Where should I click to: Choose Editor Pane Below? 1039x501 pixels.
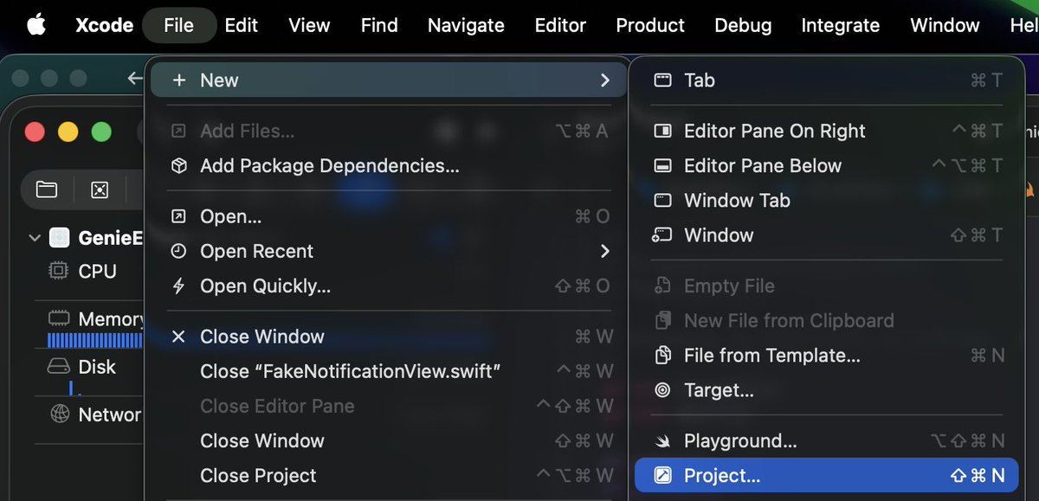(827, 165)
